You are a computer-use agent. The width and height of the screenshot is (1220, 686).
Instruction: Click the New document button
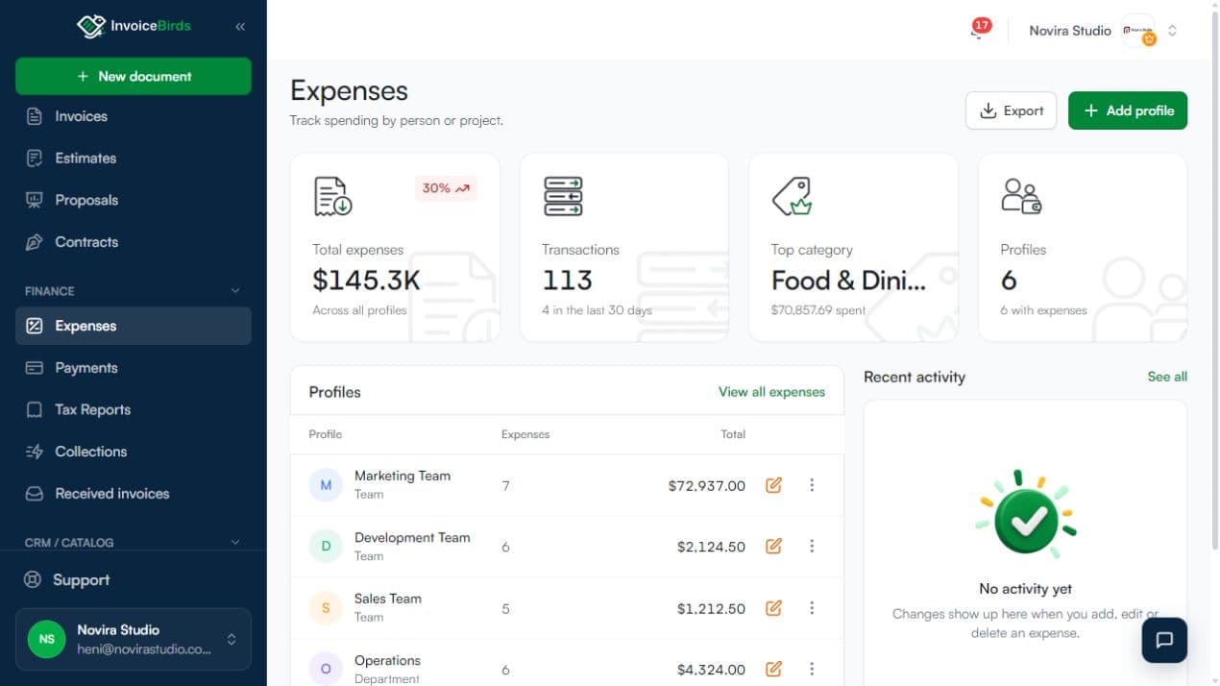point(134,76)
